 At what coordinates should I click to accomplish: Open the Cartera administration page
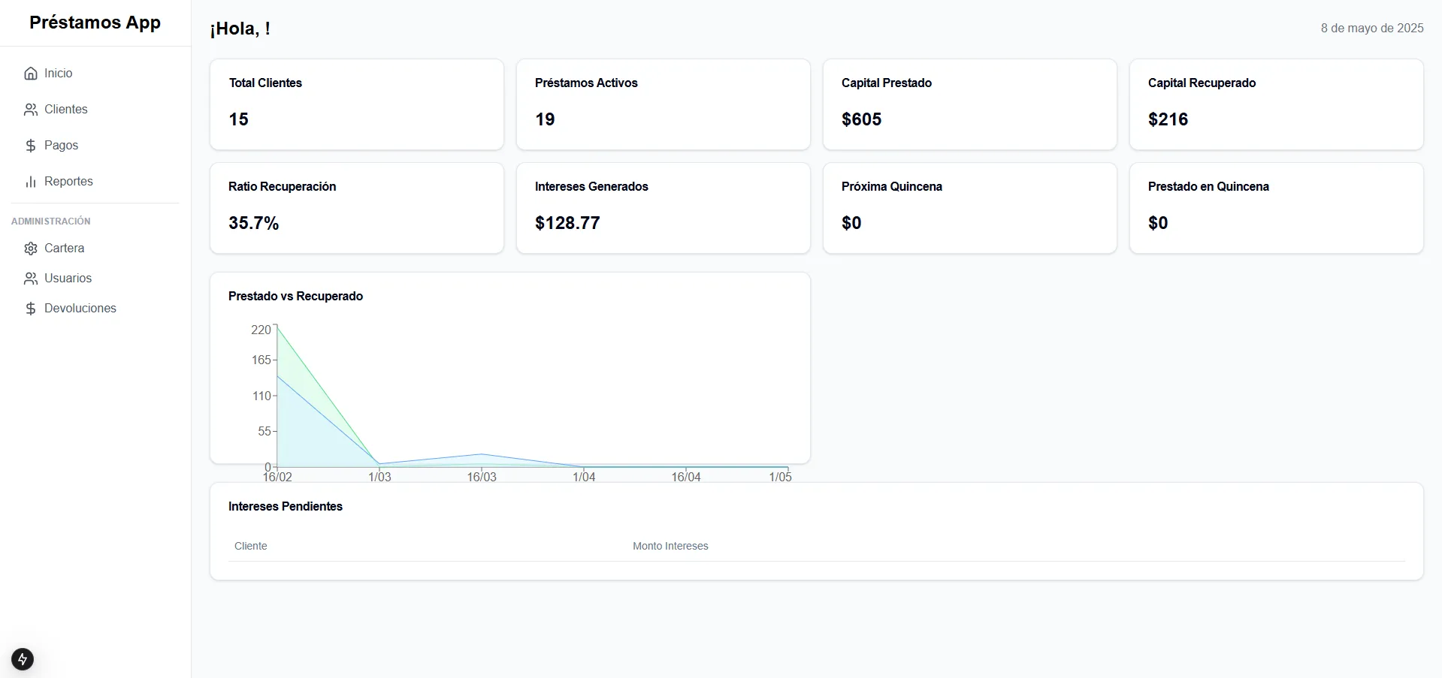click(x=63, y=248)
